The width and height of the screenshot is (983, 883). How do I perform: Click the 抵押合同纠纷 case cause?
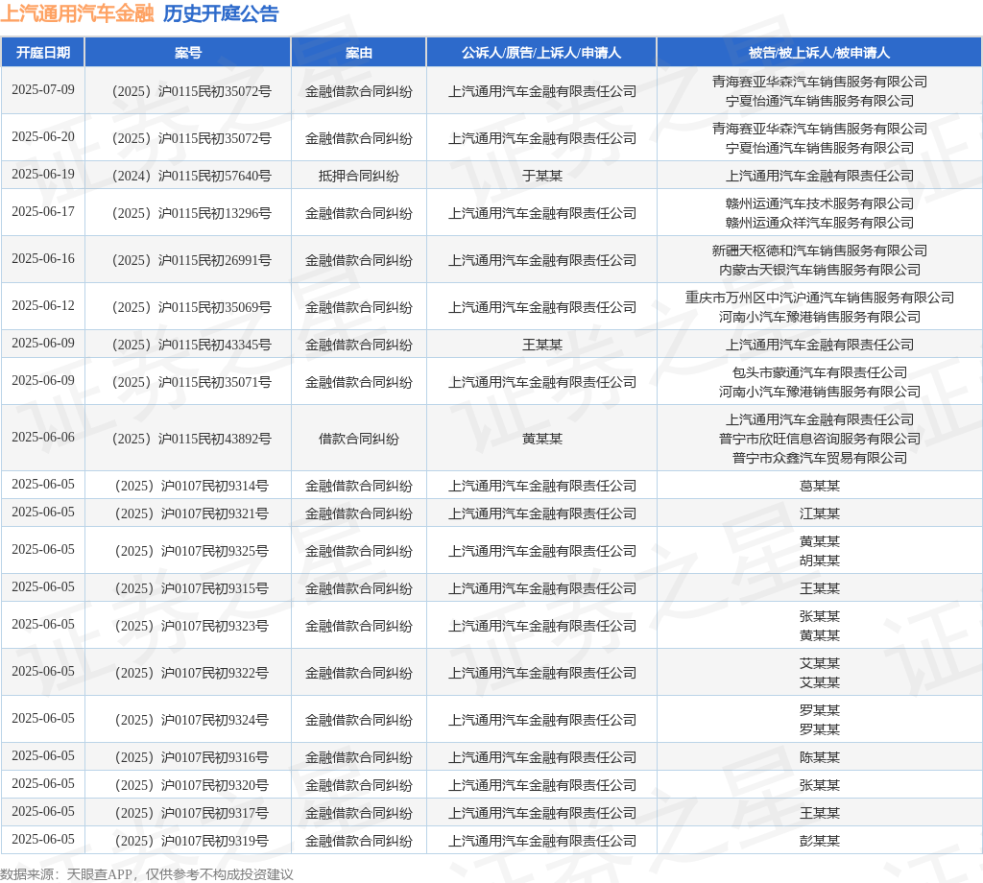point(359,176)
